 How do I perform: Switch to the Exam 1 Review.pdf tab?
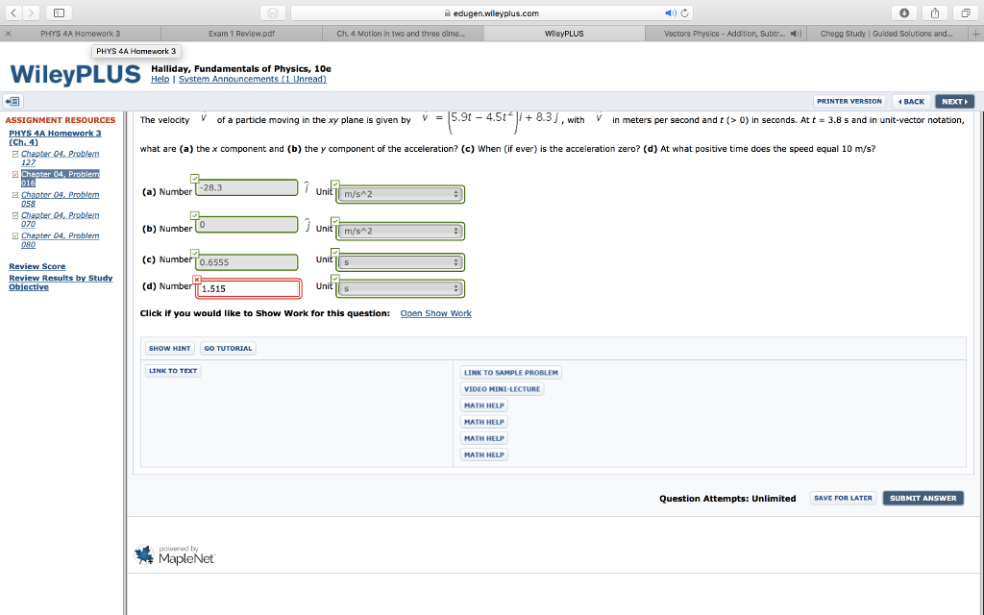(x=241, y=34)
